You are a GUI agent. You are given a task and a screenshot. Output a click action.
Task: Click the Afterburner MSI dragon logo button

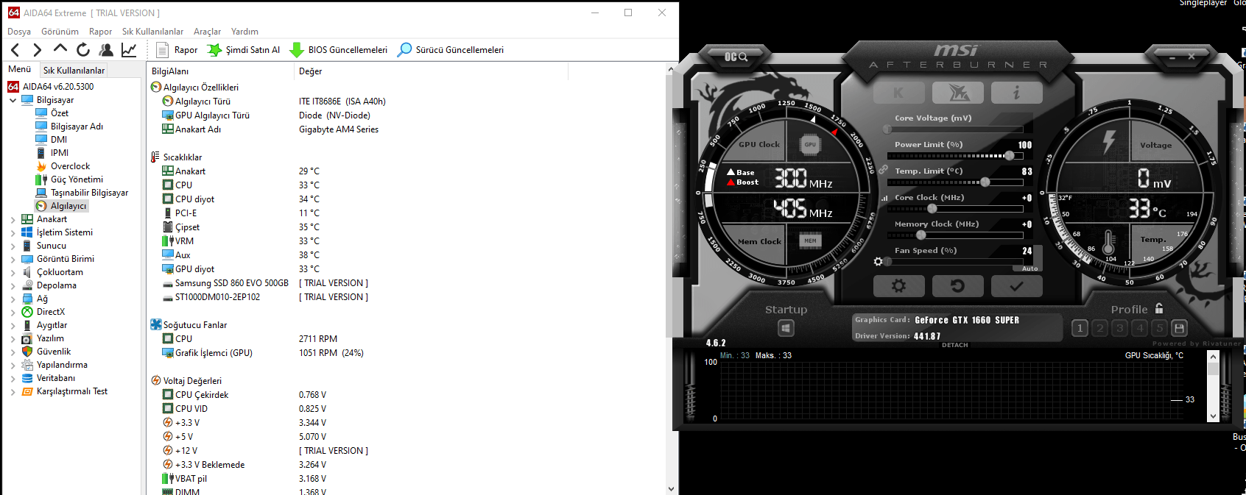(x=958, y=93)
